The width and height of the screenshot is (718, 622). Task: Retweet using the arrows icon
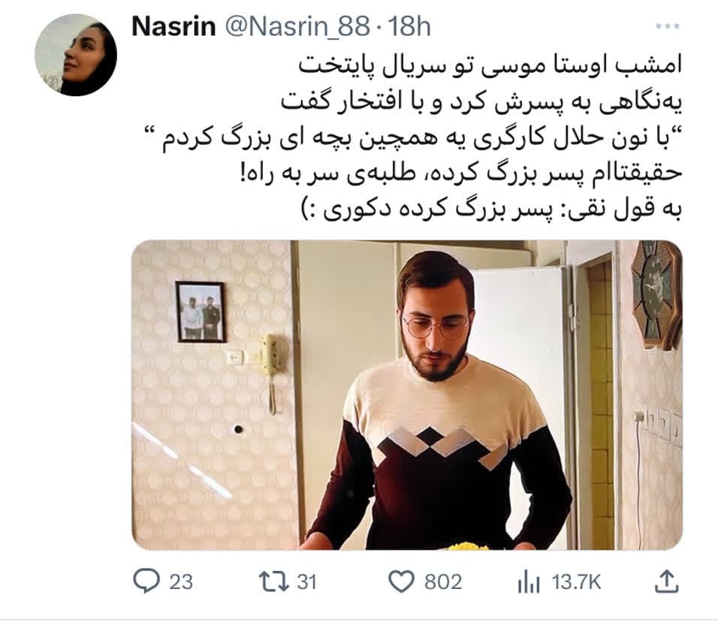(273, 581)
